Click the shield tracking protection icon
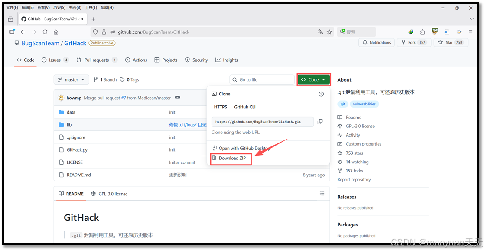The width and height of the screenshot is (485, 251). 95,32
